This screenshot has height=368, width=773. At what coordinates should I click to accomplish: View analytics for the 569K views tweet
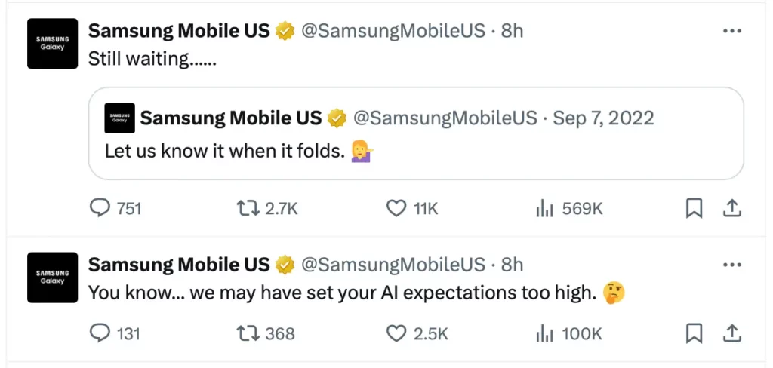[569, 209]
